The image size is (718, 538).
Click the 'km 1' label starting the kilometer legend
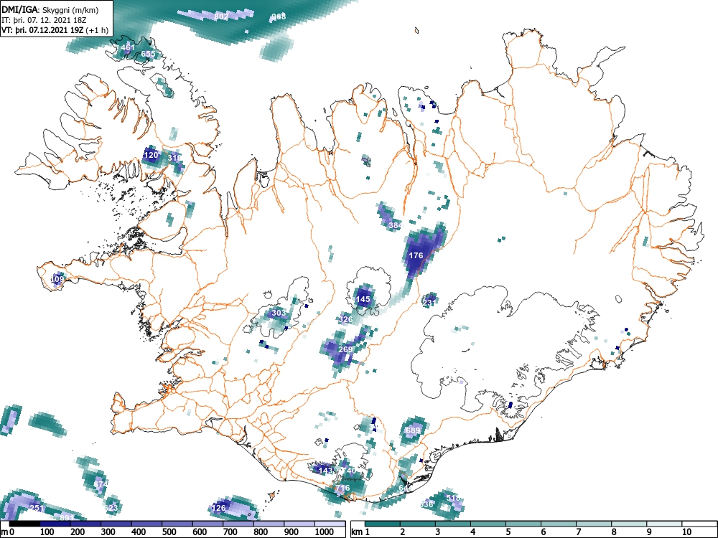361,532
